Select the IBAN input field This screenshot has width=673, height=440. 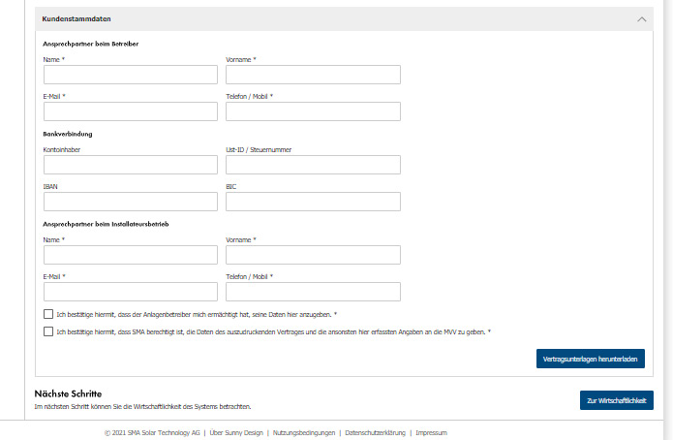[x=131, y=202]
